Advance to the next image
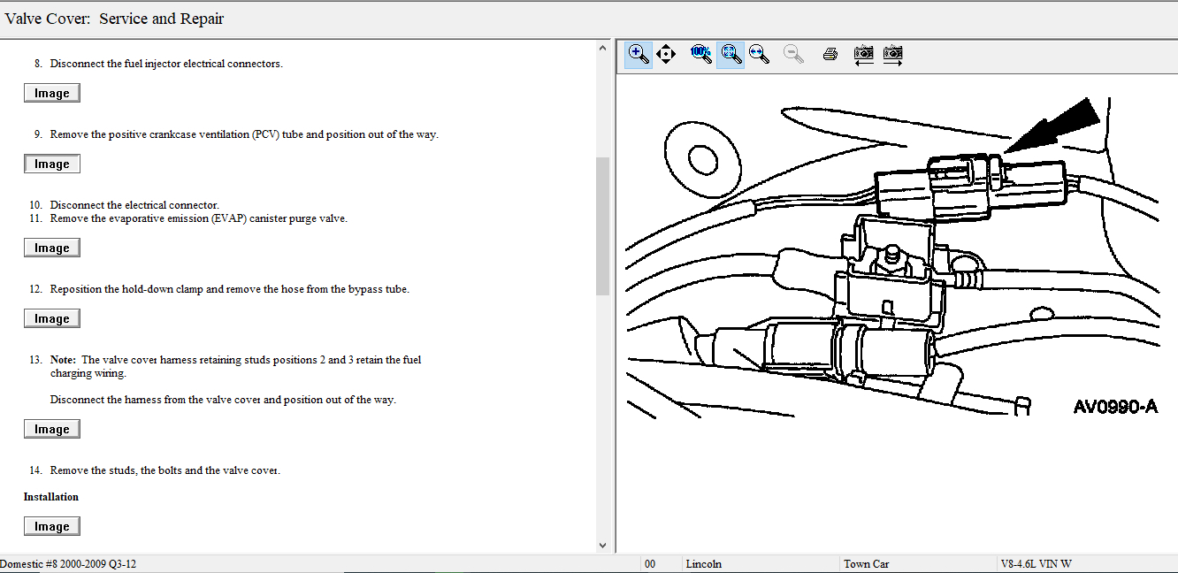Viewport: 1178px width, 573px height. click(x=893, y=54)
